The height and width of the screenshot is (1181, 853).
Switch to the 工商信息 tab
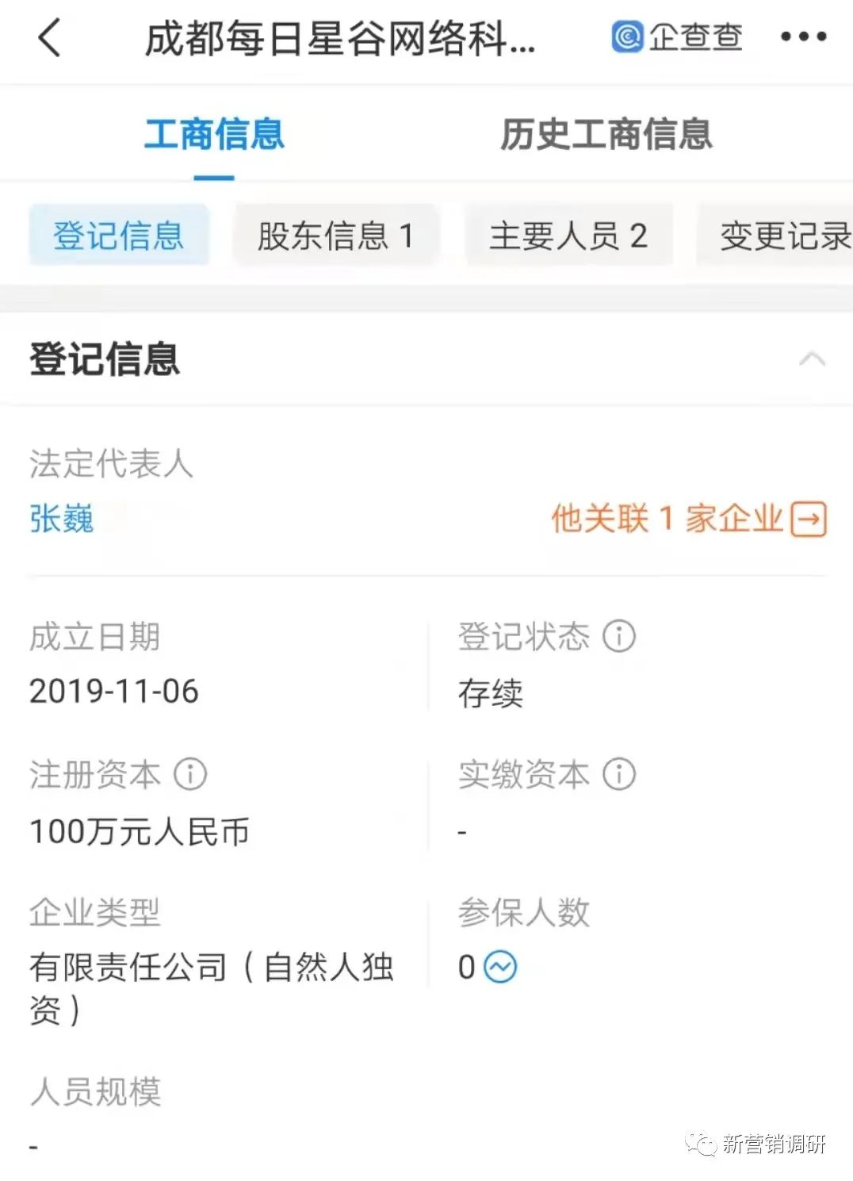(x=214, y=134)
